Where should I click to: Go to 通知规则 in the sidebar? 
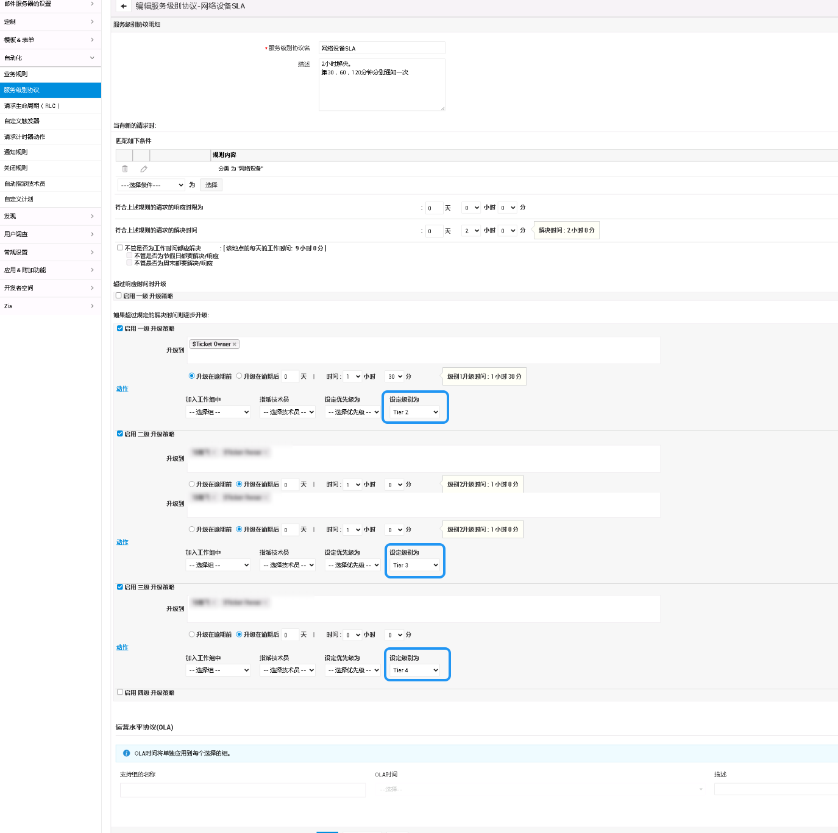click(x=16, y=152)
